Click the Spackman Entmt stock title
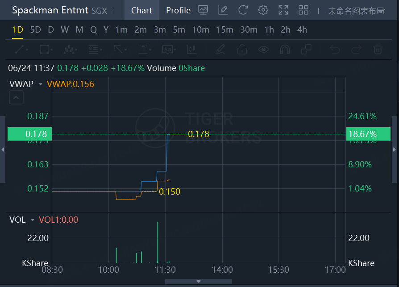Screen dimensions: 399x287 click(x=50, y=10)
